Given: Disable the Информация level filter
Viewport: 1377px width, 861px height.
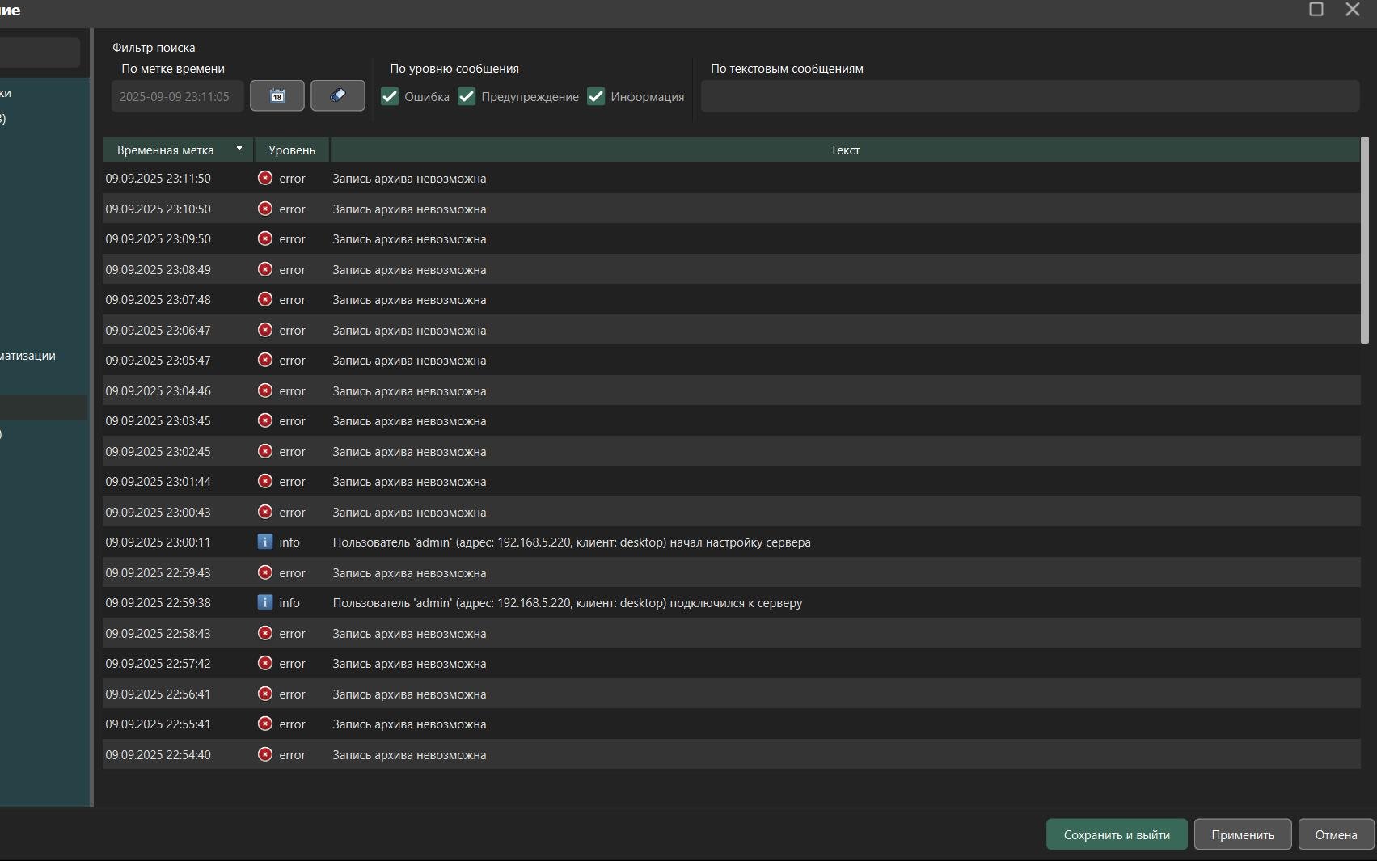Looking at the screenshot, I should 596,96.
